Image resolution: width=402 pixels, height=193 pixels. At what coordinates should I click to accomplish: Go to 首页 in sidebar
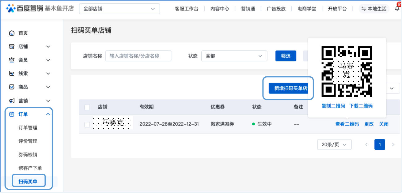(x=23, y=33)
